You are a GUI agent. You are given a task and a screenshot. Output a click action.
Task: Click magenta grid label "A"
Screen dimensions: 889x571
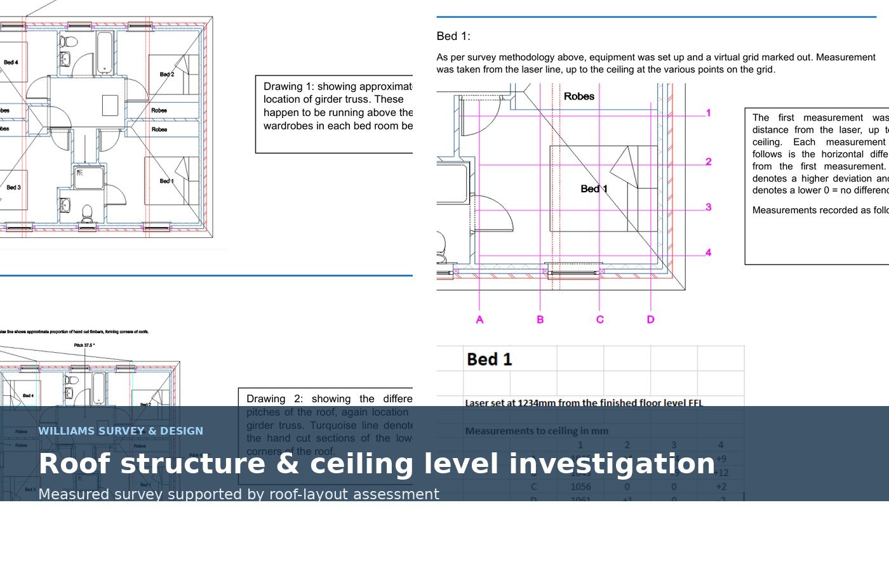(479, 320)
